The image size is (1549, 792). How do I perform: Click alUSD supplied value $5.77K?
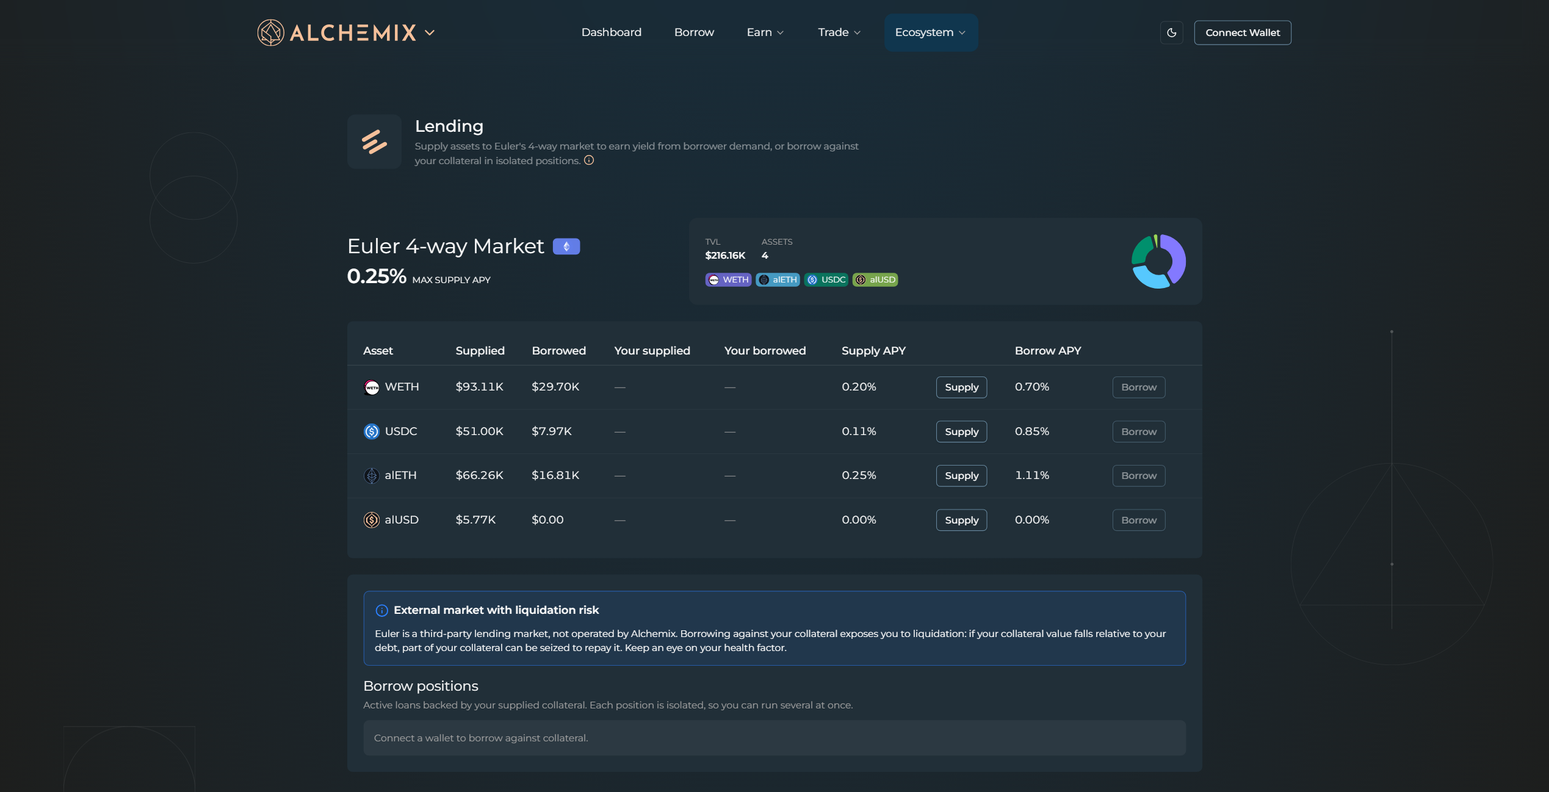click(x=475, y=520)
